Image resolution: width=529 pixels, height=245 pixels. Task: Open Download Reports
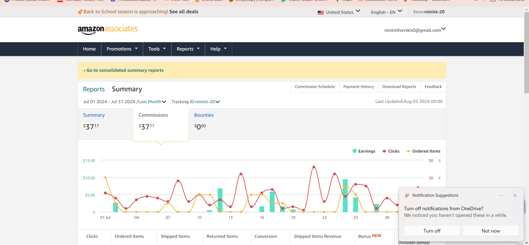point(399,87)
